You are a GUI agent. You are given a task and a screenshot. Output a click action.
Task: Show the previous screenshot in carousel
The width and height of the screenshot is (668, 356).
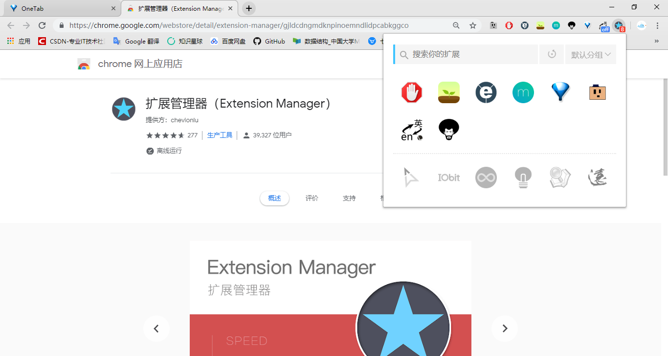click(x=156, y=329)
